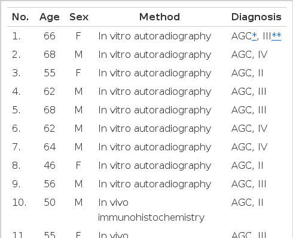Click age 50 in row 10
This screenshot has height=238, width=293.
(50, 202)
